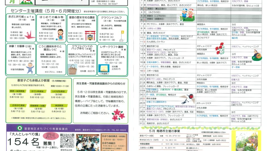
Task: Click the グラウンドゴルフ course title
Action: (x=111, y=18)
